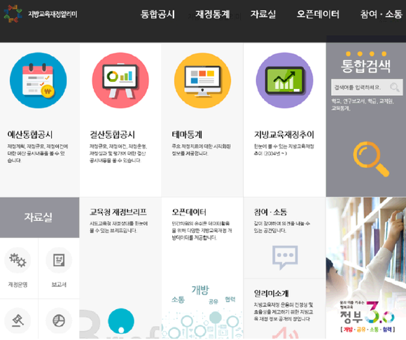
Task: Open the 예산통합공시 link
Action: click(x=30, y=134)
